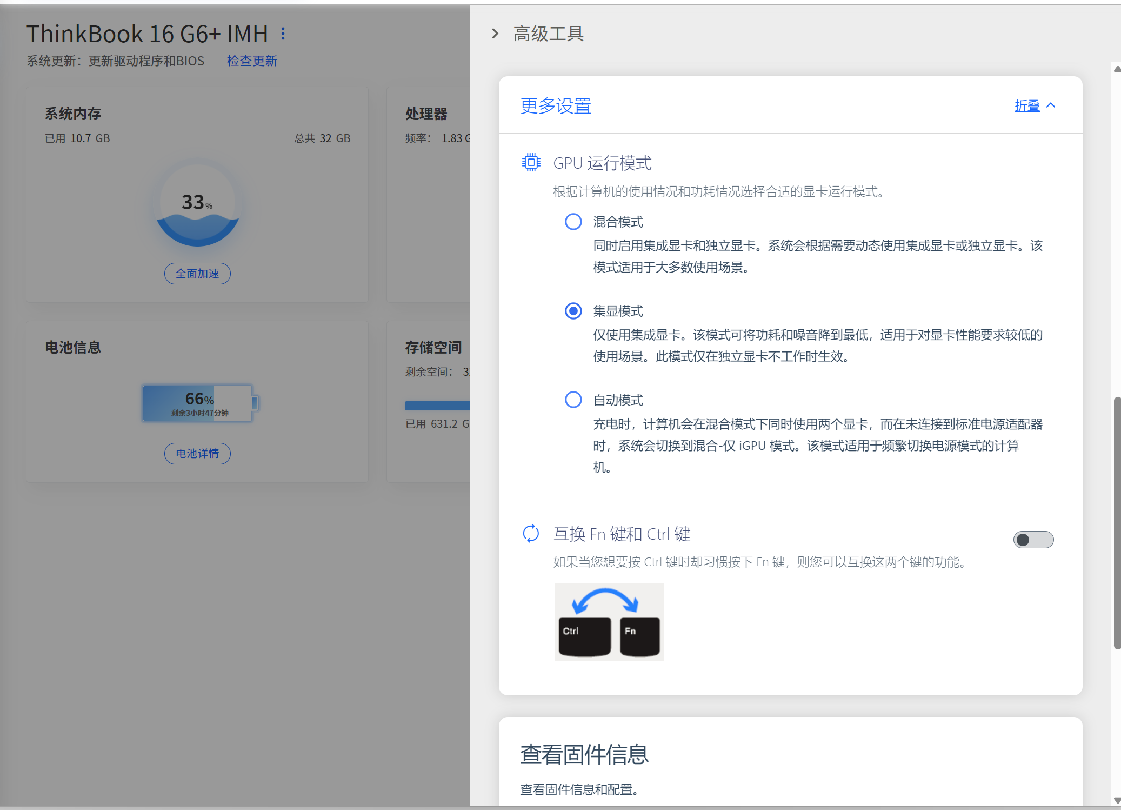Viewport: 1121px width, 810px height.
Task: Click the vertical scrollbar thumb
Action: click(x=1117, y=523)
